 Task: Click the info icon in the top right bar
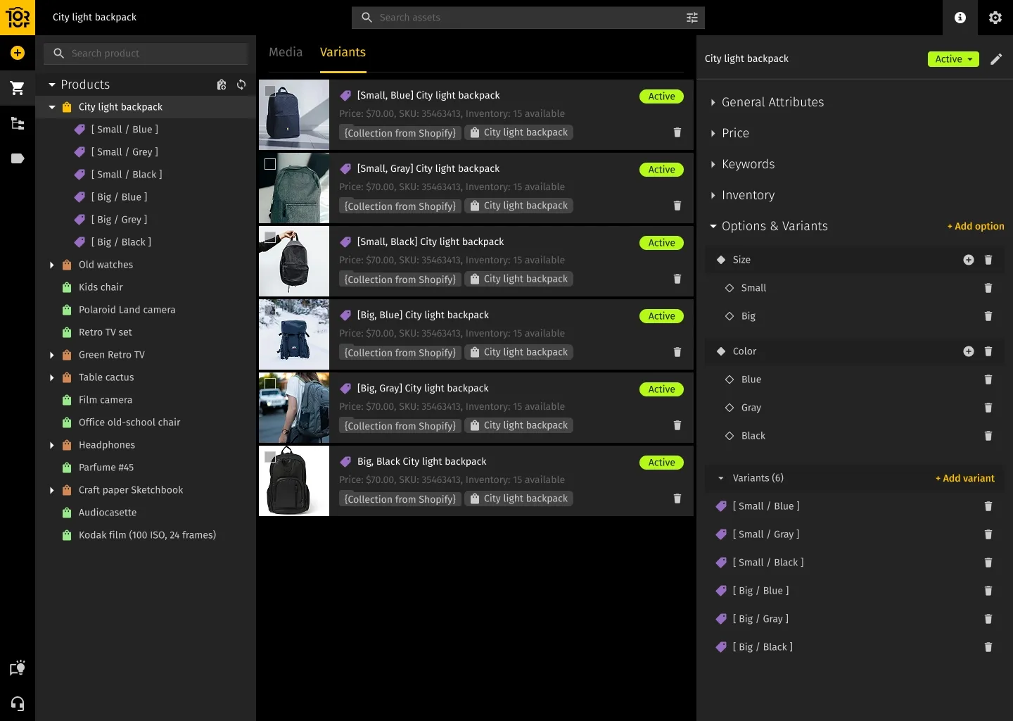click(960, 18)
